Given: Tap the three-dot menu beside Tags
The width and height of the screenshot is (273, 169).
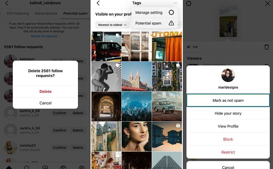Looking at the screenshot, I should (x=175, y=3).
